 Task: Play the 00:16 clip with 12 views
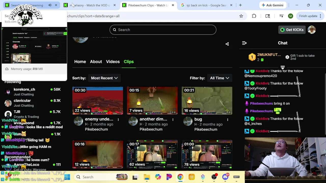tap(98, 154)
